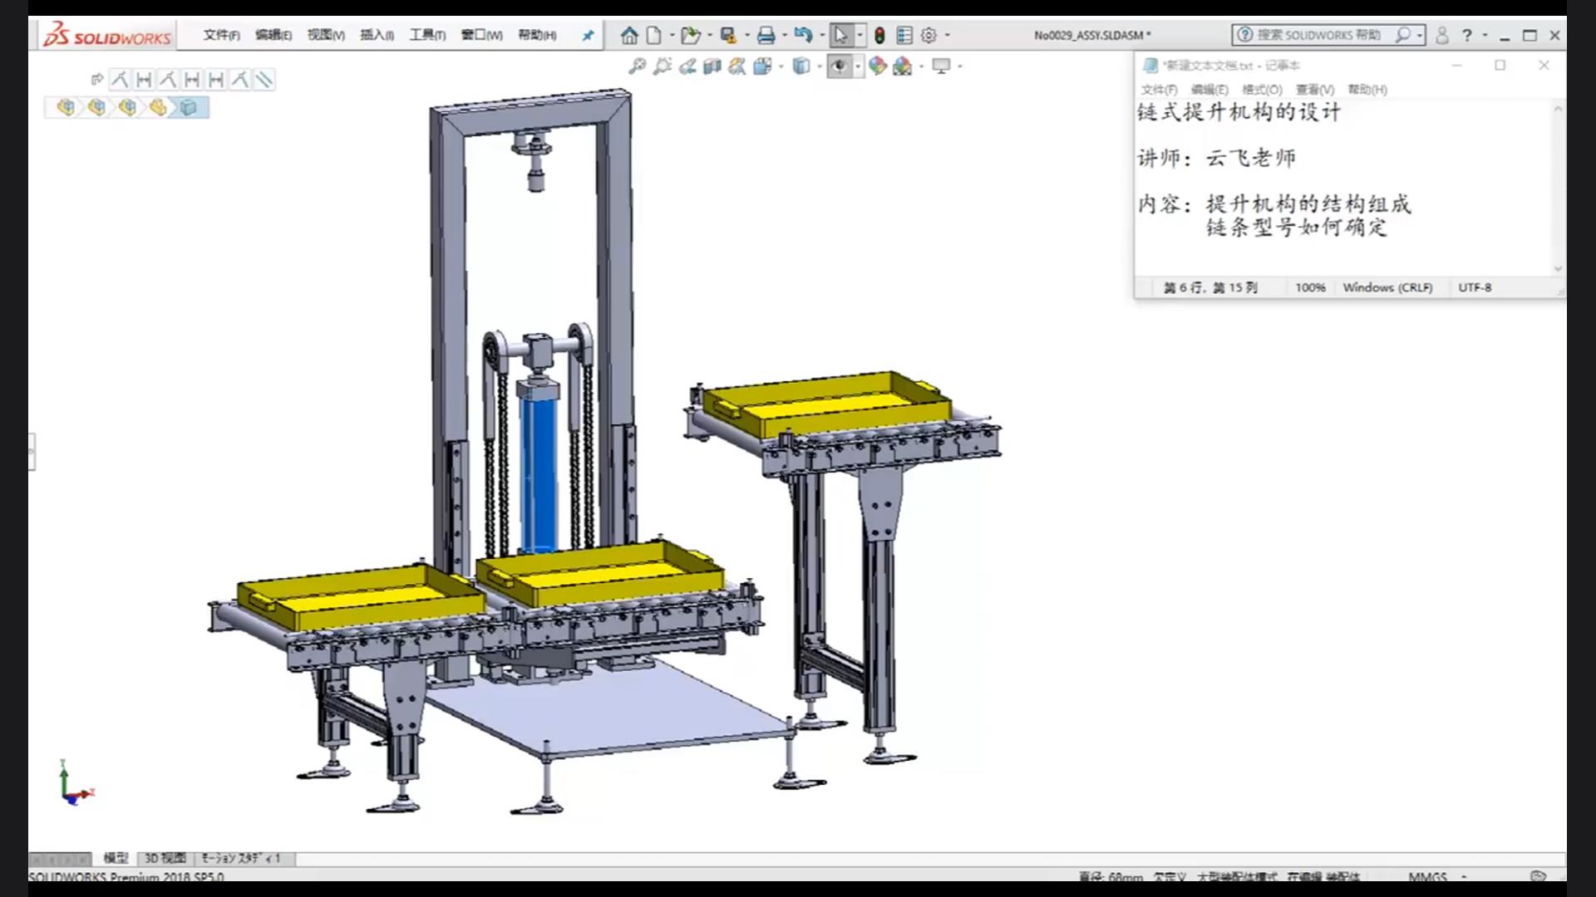Pin the menu bar with pushpin
The height and width of the screenshot is (897, 1596).
click(588, 35)
